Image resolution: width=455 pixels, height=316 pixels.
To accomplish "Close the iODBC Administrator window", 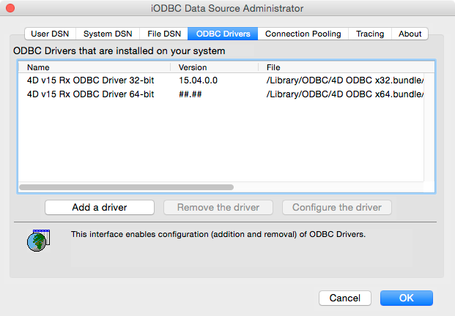I will click(9, 9).
